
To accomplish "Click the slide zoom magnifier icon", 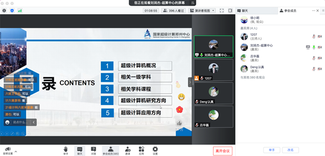I will tap(23, 134).
